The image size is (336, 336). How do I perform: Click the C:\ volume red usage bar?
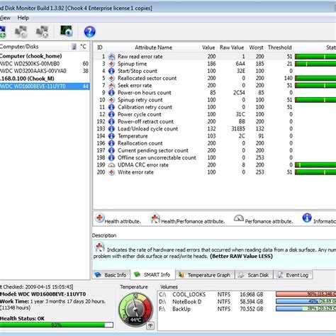(306, 294)
